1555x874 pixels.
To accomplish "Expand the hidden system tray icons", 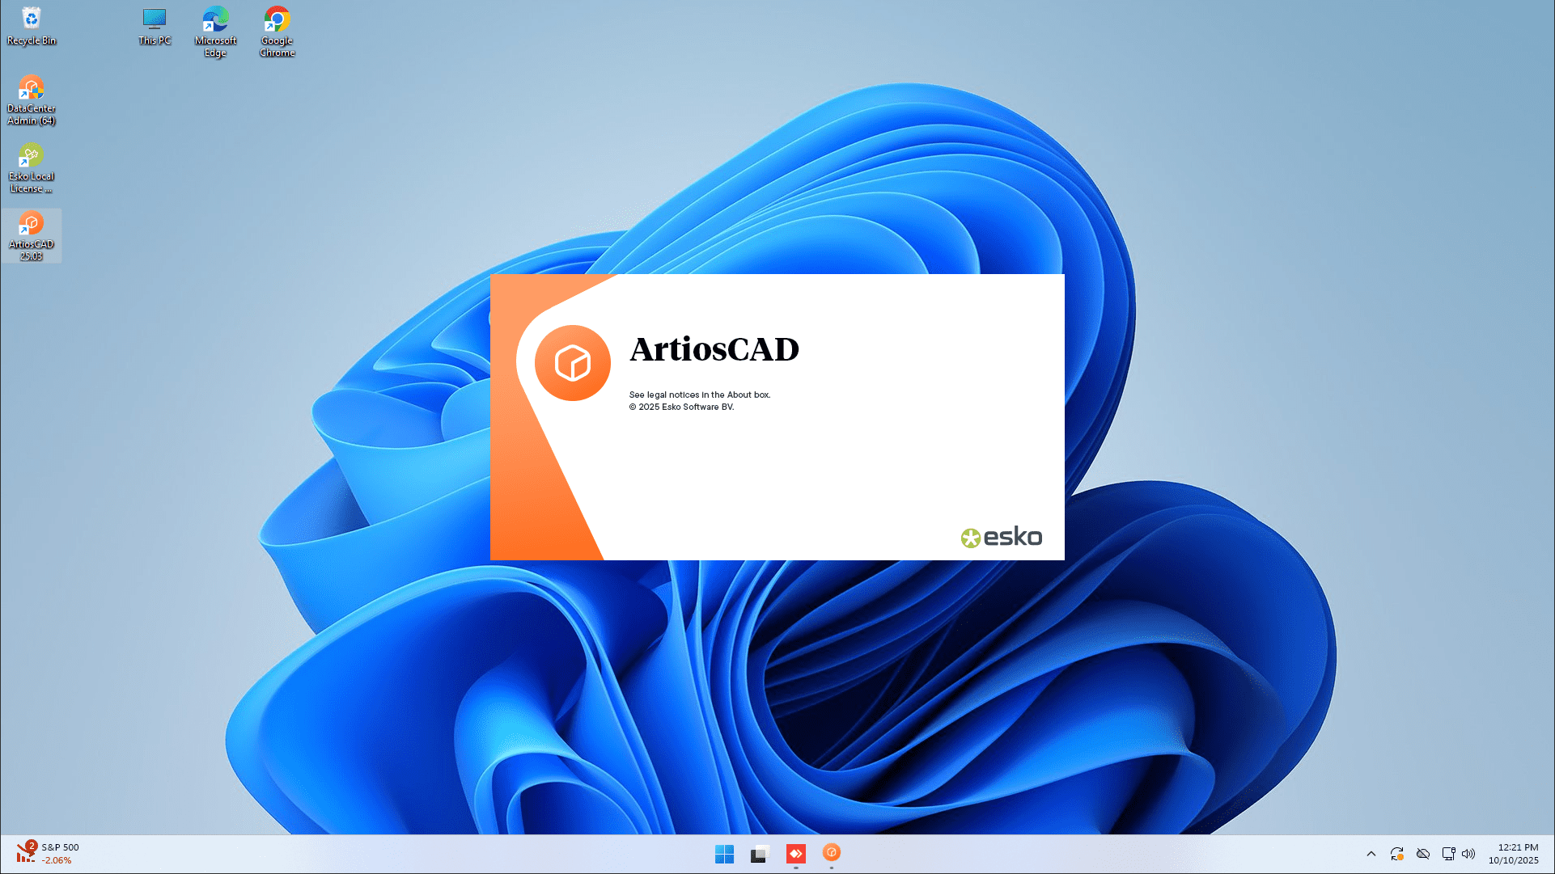I will 1371,854.
